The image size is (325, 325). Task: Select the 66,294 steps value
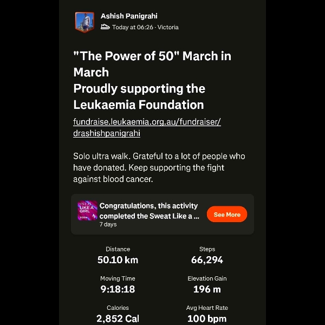(207, 260)
